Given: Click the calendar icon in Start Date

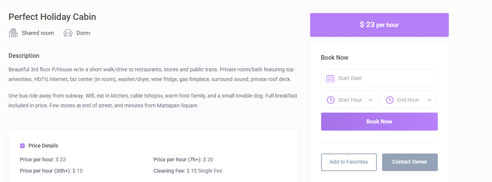Looking at the screenshot, I should [x=330, y=78].
